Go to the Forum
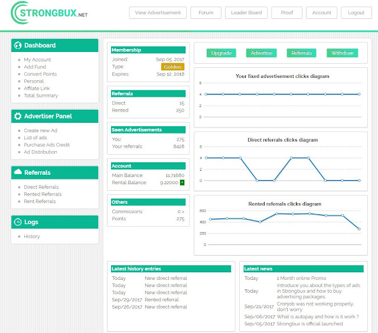This screenshot has height=333, width=378. 206,12
